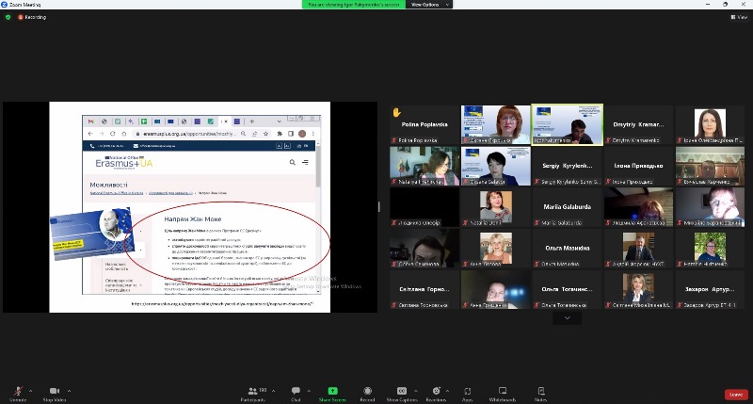Open the View layout menu
Viewport: 753px width, 404px height.
740,17
